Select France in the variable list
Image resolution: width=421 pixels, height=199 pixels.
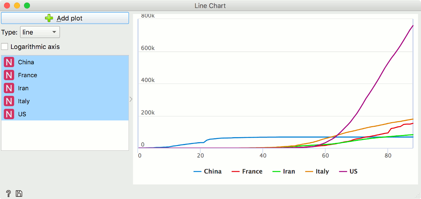tap(65, 75)
